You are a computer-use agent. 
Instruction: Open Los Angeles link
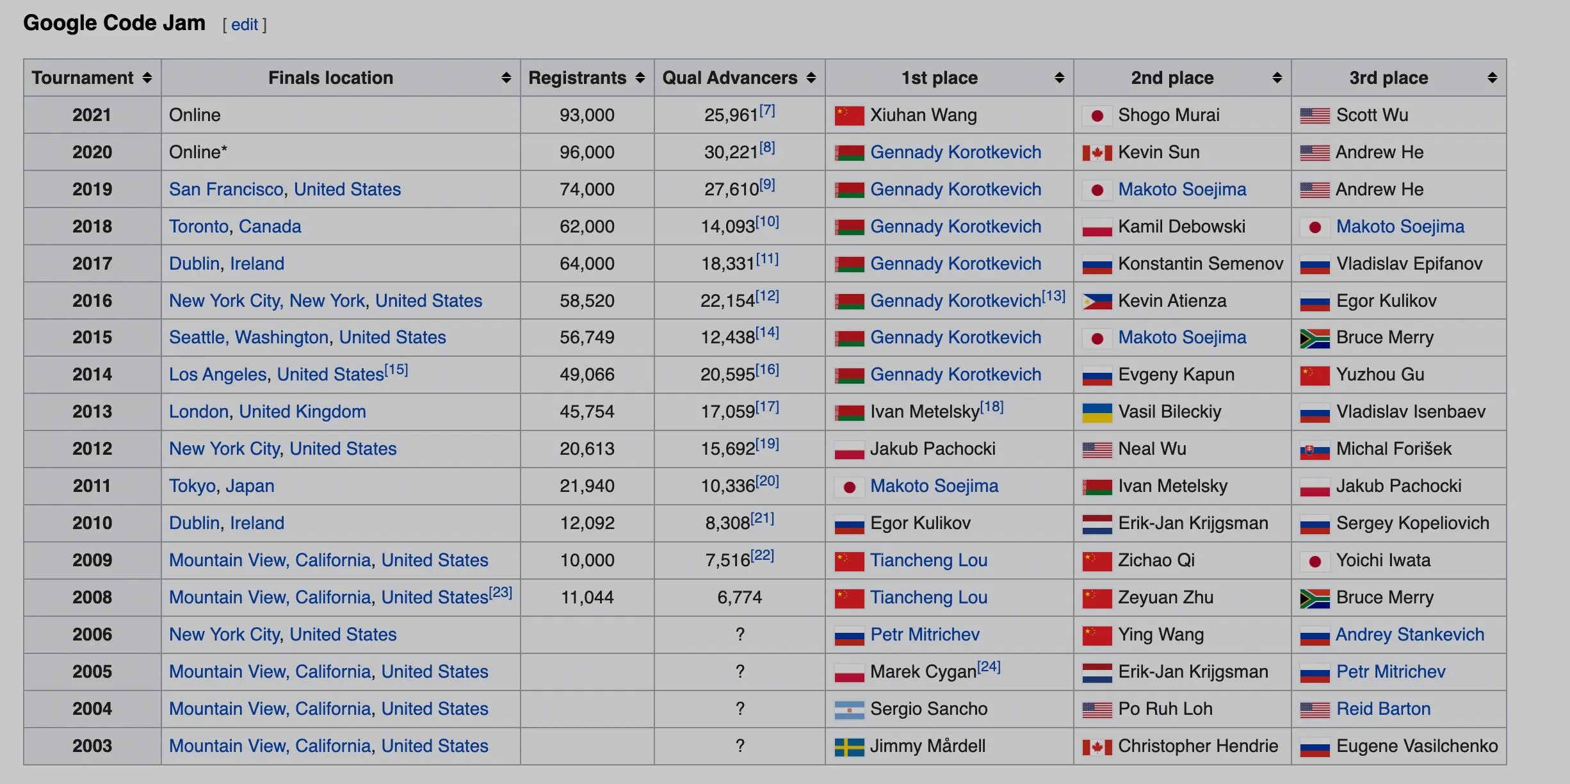[x=218, y=375]
